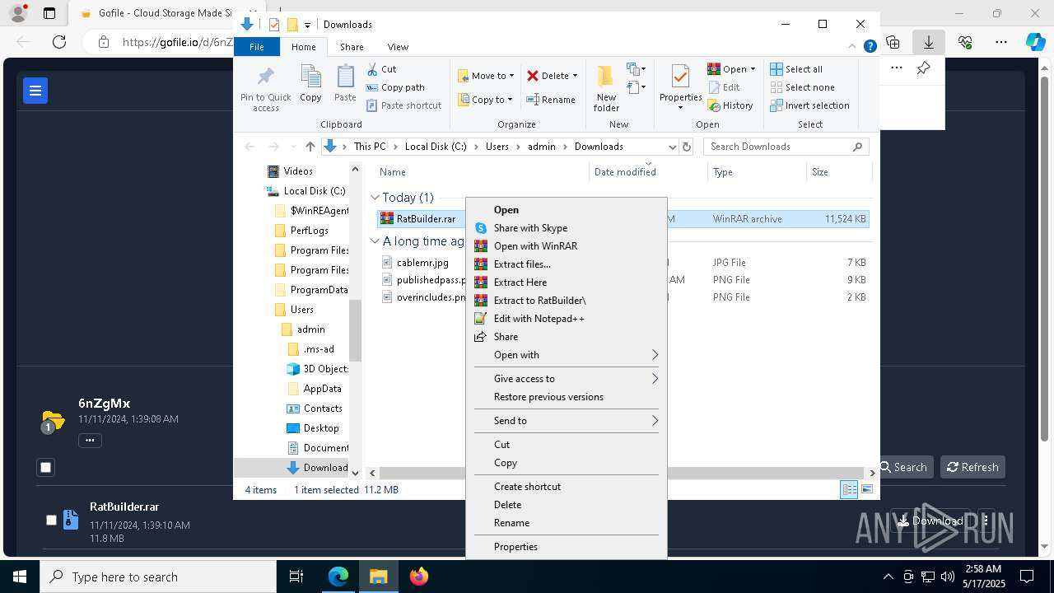Tick the select-all checkbox on Gofile page
The width and height of the screenshot is (1054, 593).
click(x=46, y=467)
